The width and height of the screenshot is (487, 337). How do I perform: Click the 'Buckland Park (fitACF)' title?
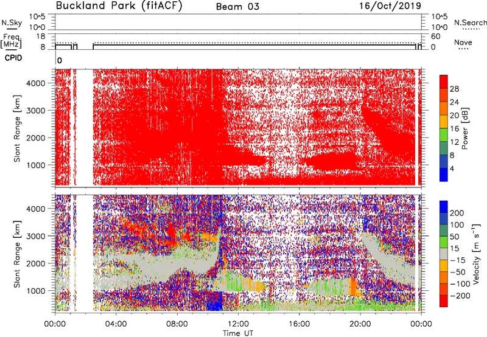click(x=119, y=6)
